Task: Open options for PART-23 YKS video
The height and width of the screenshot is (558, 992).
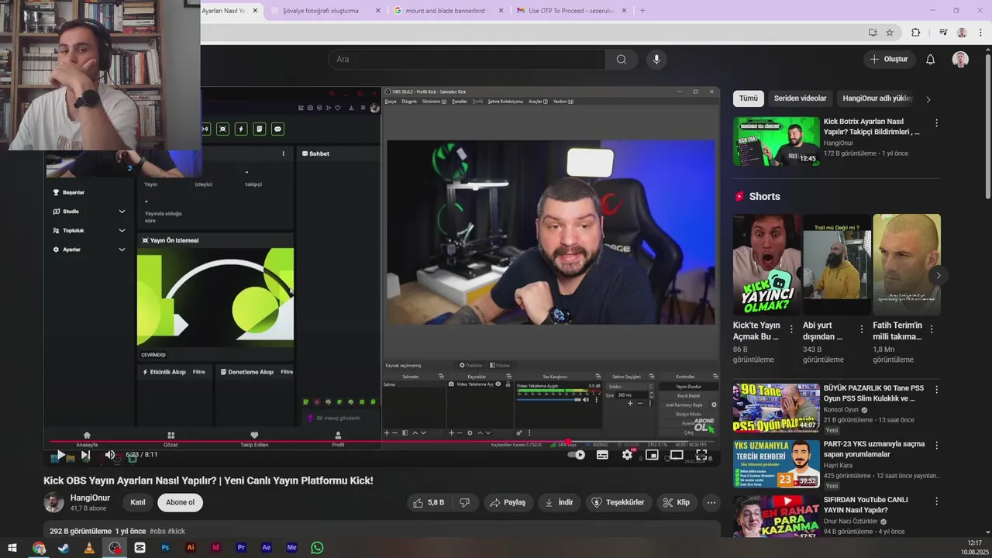Action: (x=936, y=445)
